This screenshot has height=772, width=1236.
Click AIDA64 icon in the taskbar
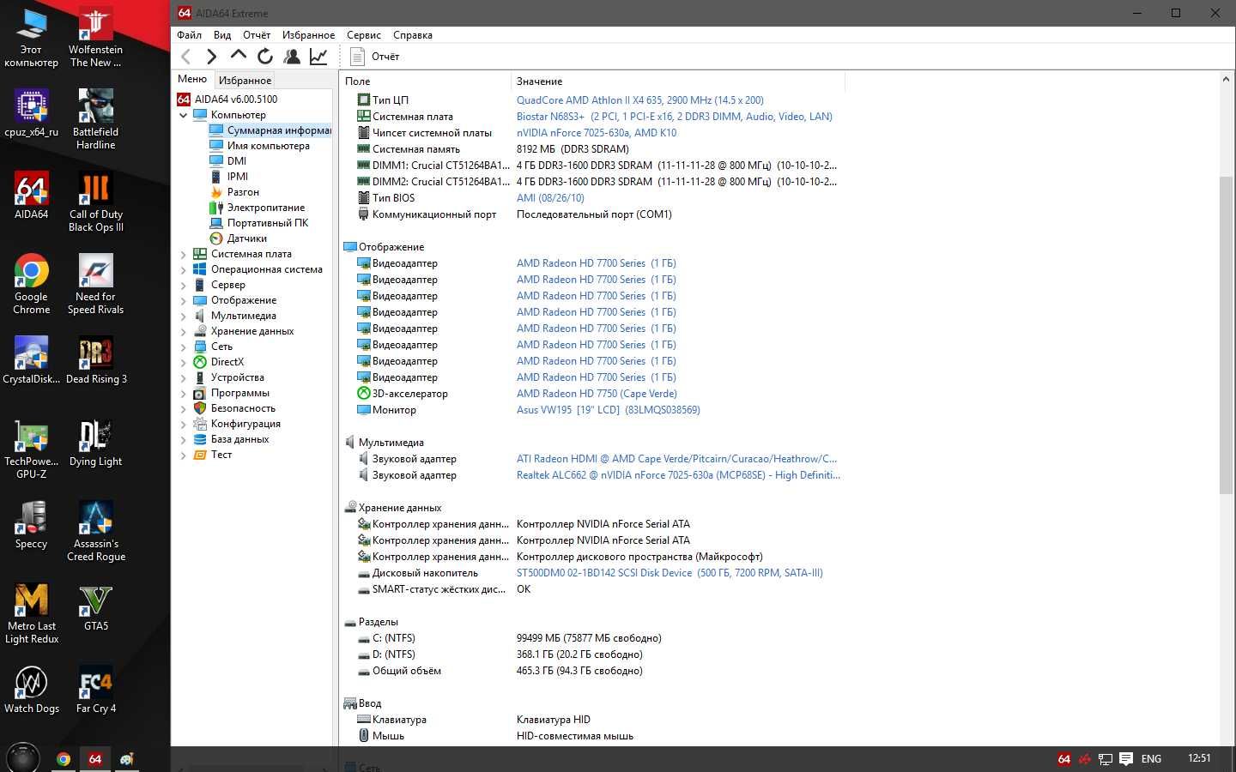[x=95, y=759]
